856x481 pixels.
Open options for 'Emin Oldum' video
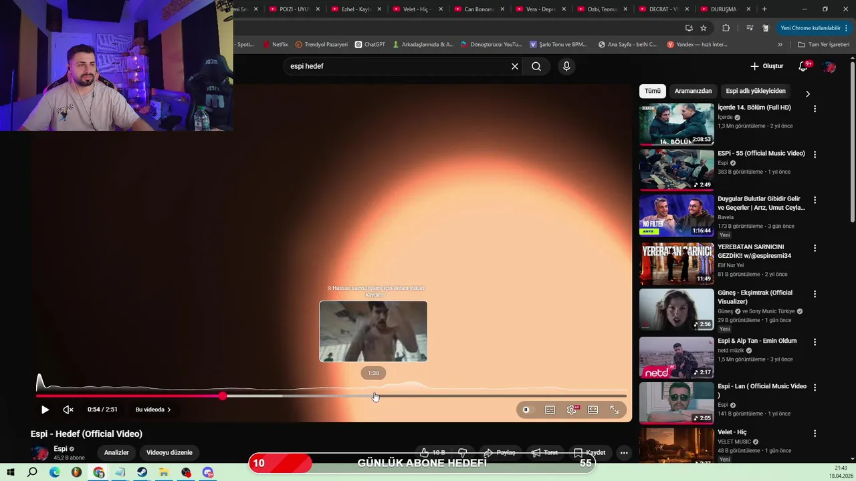click(815, 342)
